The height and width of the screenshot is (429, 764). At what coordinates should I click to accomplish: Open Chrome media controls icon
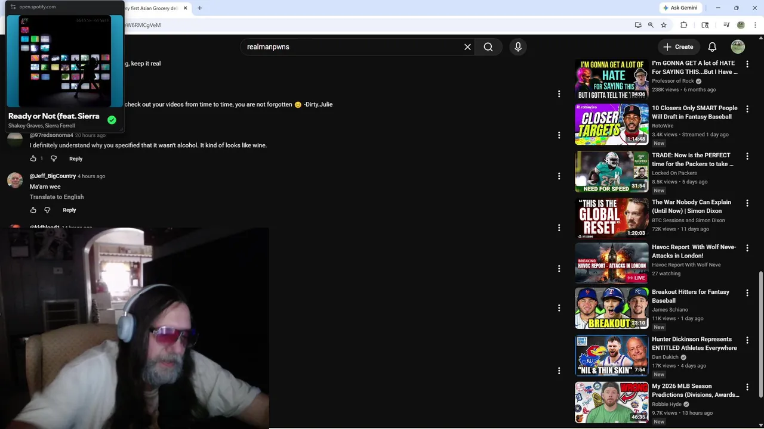(726, 25)
